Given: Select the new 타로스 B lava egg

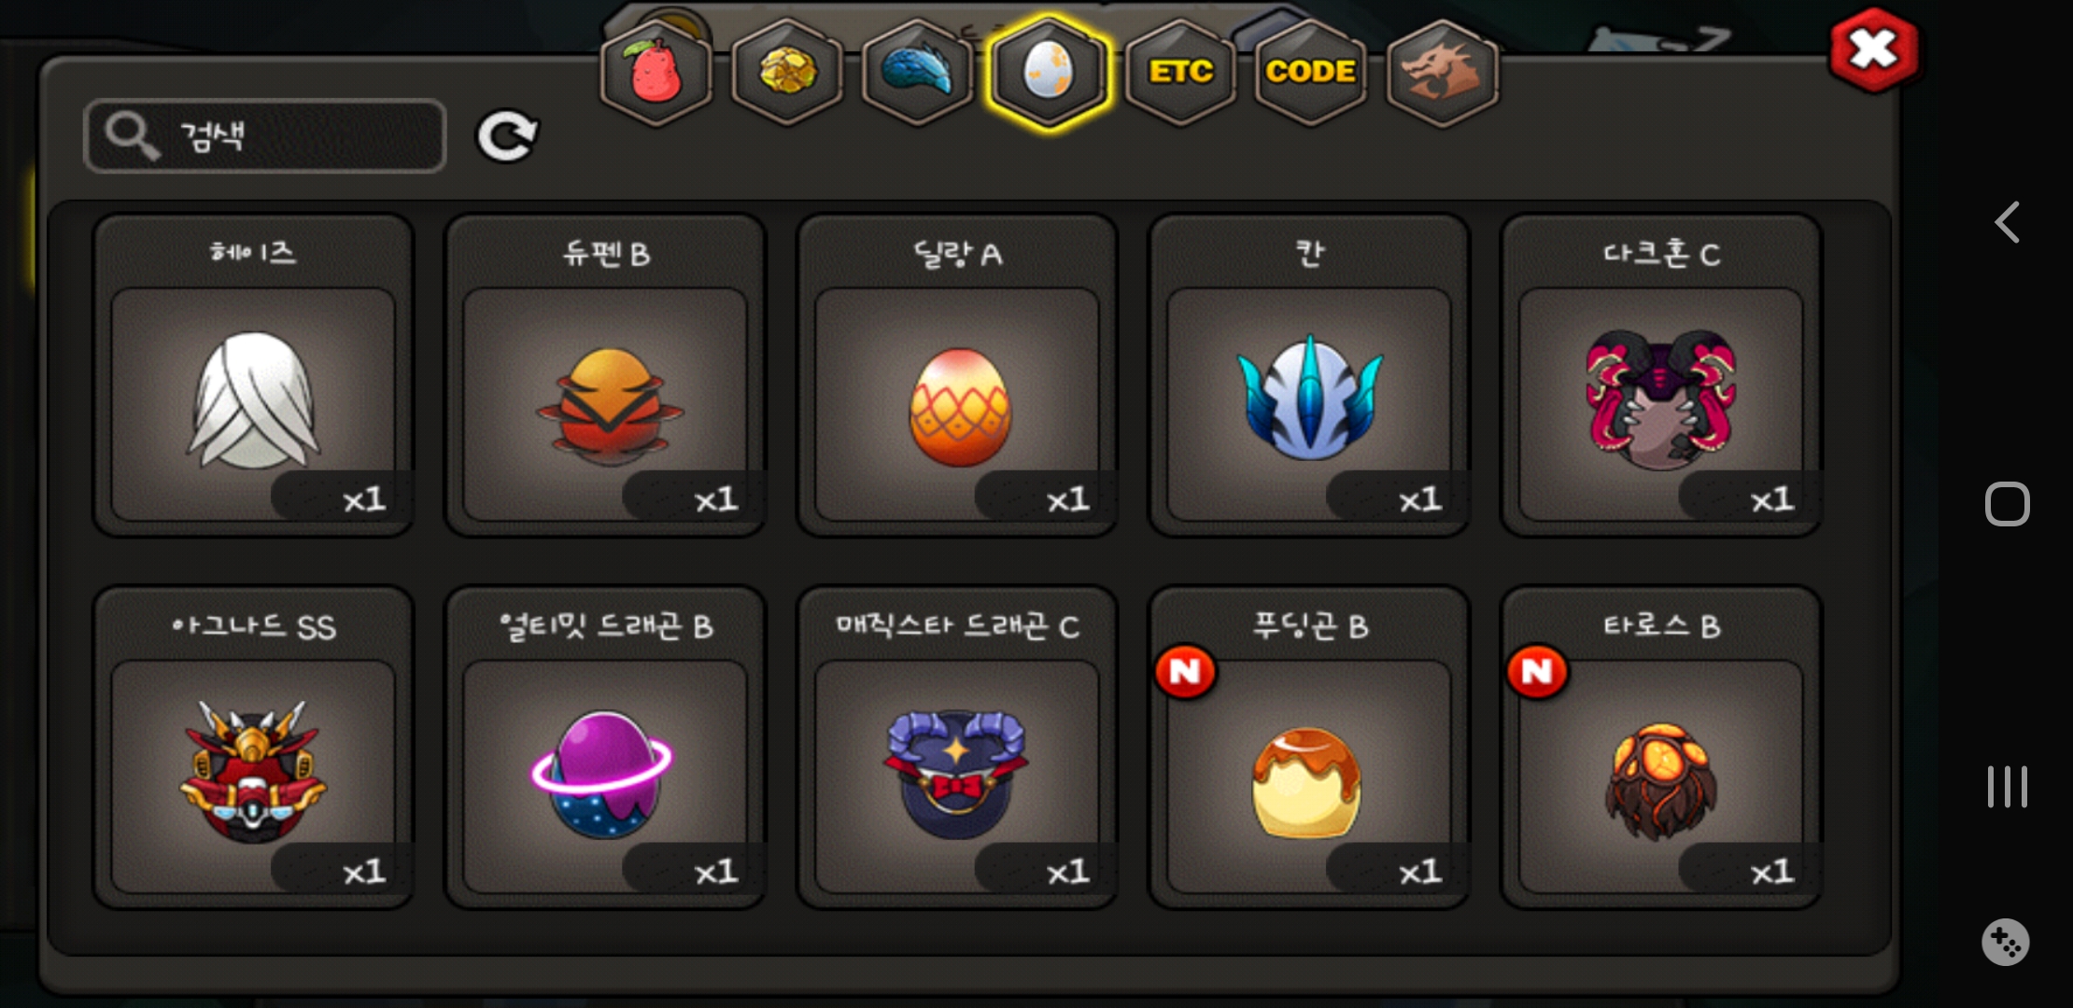Looking at the screenshot, I should coord(1661,748).
